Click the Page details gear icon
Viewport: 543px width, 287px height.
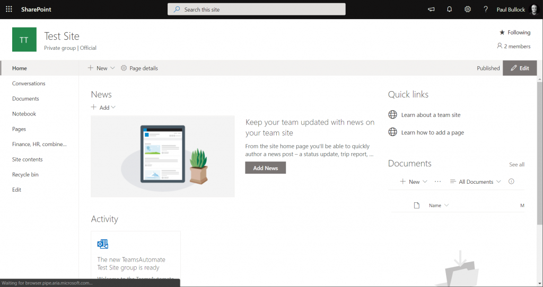[x=124, y=68]
